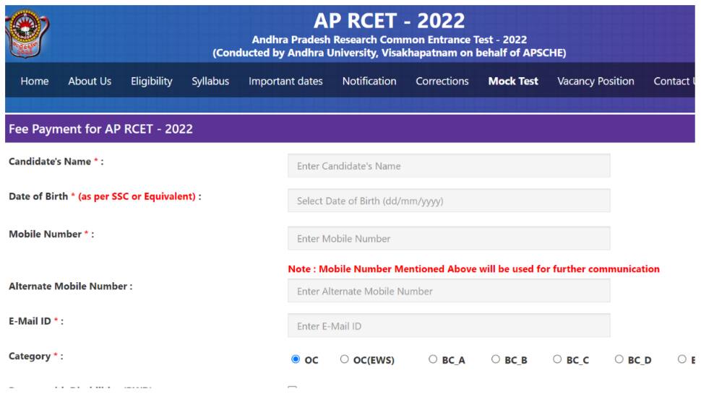Click the Fee Payment for AP RCET heading
Screen dimensions: 701x394
click(100, 129)
